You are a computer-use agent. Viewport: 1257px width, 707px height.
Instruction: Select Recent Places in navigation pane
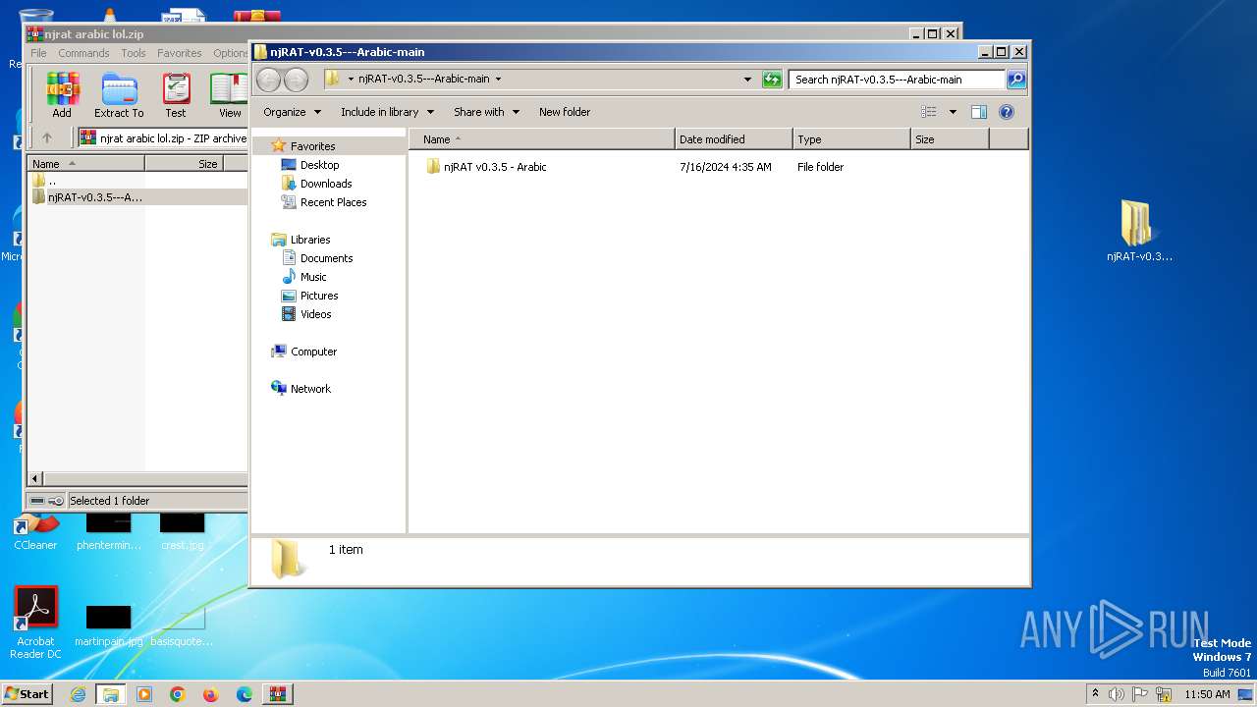tap(333, 202)
